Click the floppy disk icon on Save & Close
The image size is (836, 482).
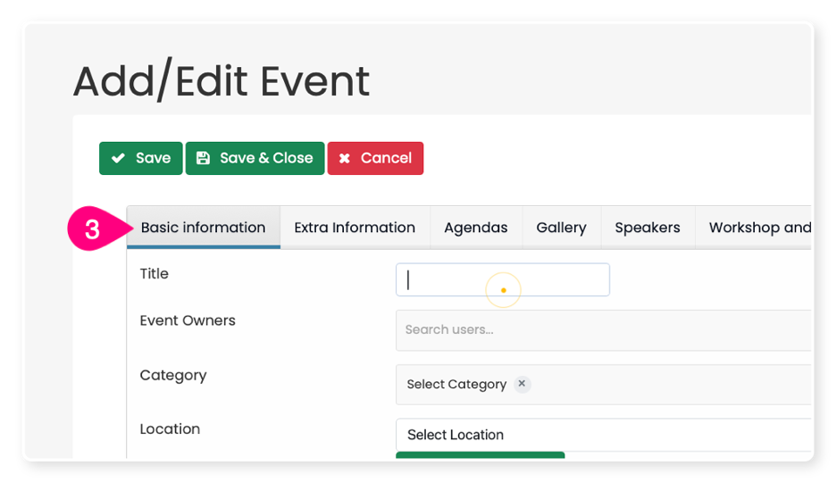pos(203,158)
